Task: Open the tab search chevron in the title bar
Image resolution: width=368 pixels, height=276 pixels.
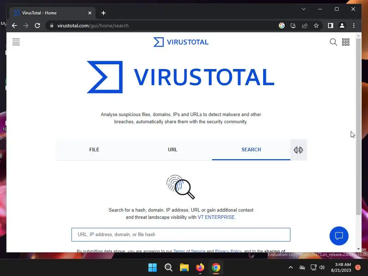Action: pyautogui.click(x=303, y=9)
